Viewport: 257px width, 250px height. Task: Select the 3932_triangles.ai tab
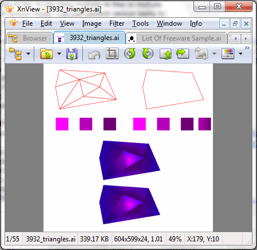[x=89, y=38]
